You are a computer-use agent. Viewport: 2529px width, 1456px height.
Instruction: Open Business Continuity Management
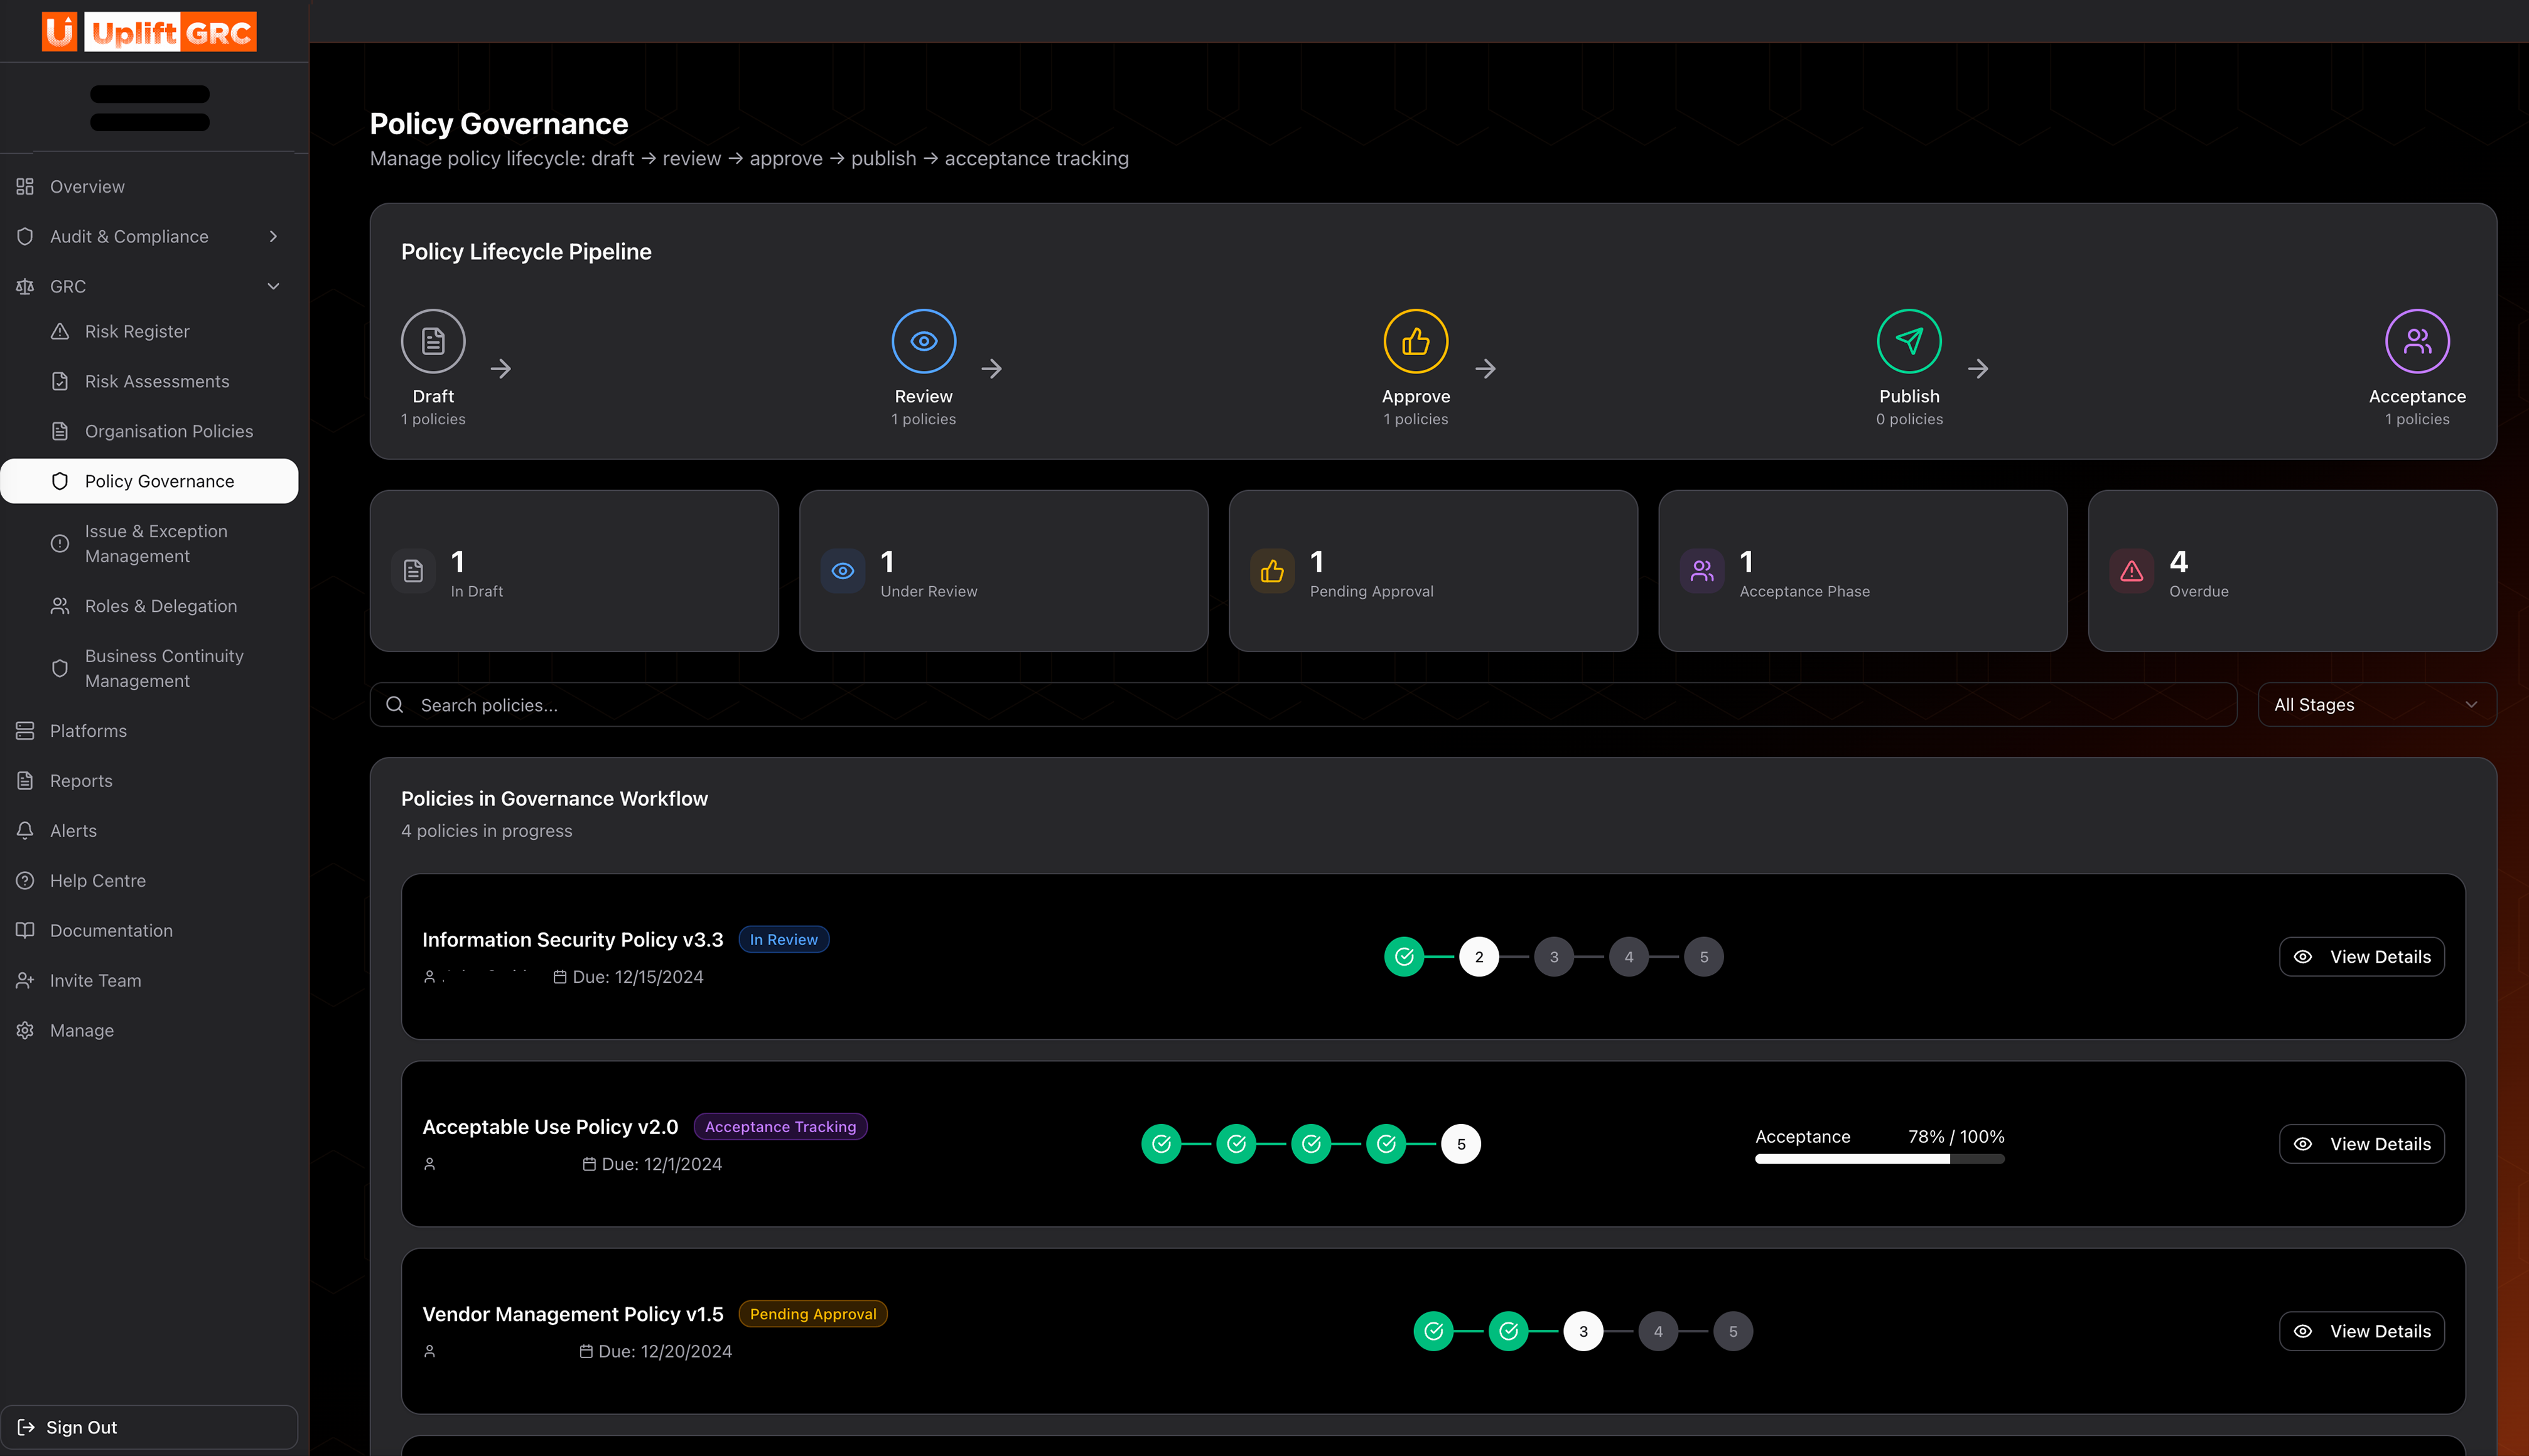(x=149, y=669)
